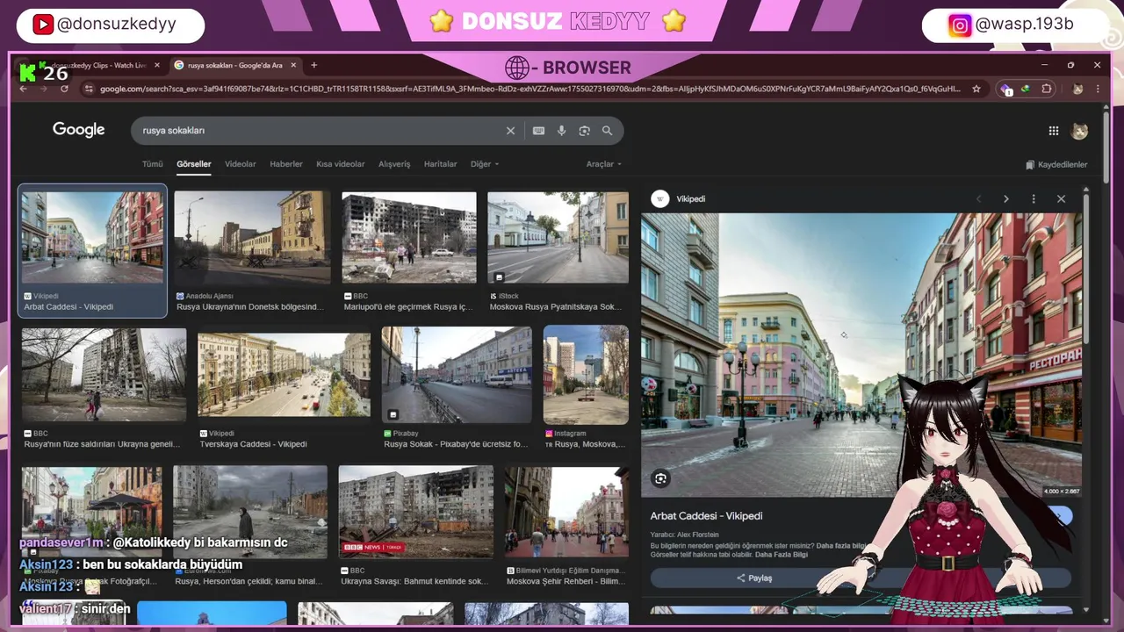Open the Google apps grid
Viewport: 1124px width, 632px height.
pos(1054,131)
